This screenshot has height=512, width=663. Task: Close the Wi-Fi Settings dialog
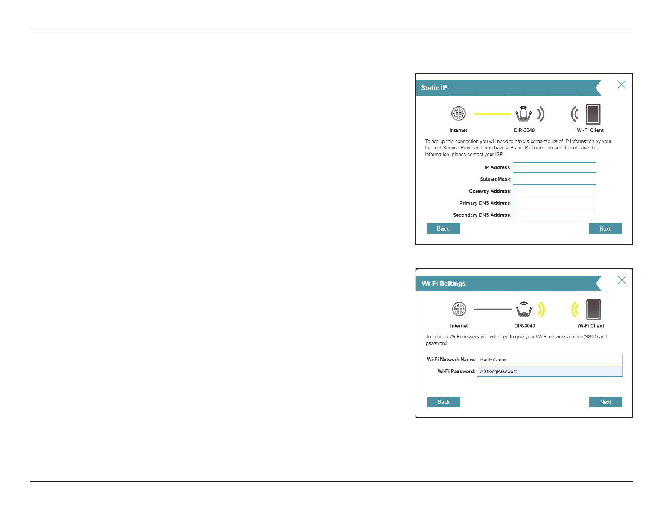click(622, 280)
